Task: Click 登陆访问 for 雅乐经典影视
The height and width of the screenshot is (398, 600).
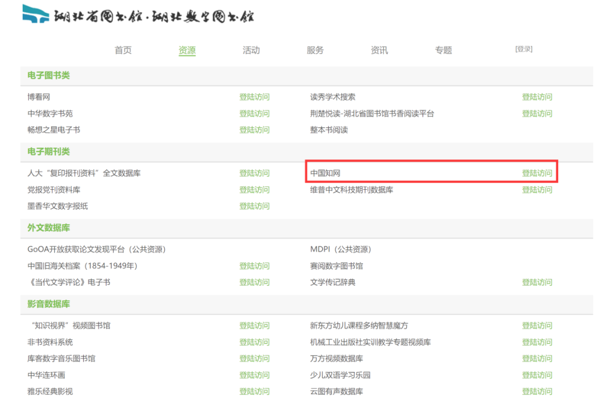Action: (254, 391)
